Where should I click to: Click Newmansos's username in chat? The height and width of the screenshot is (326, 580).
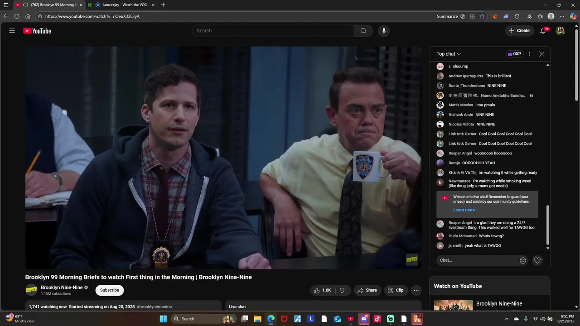(459, 181)
